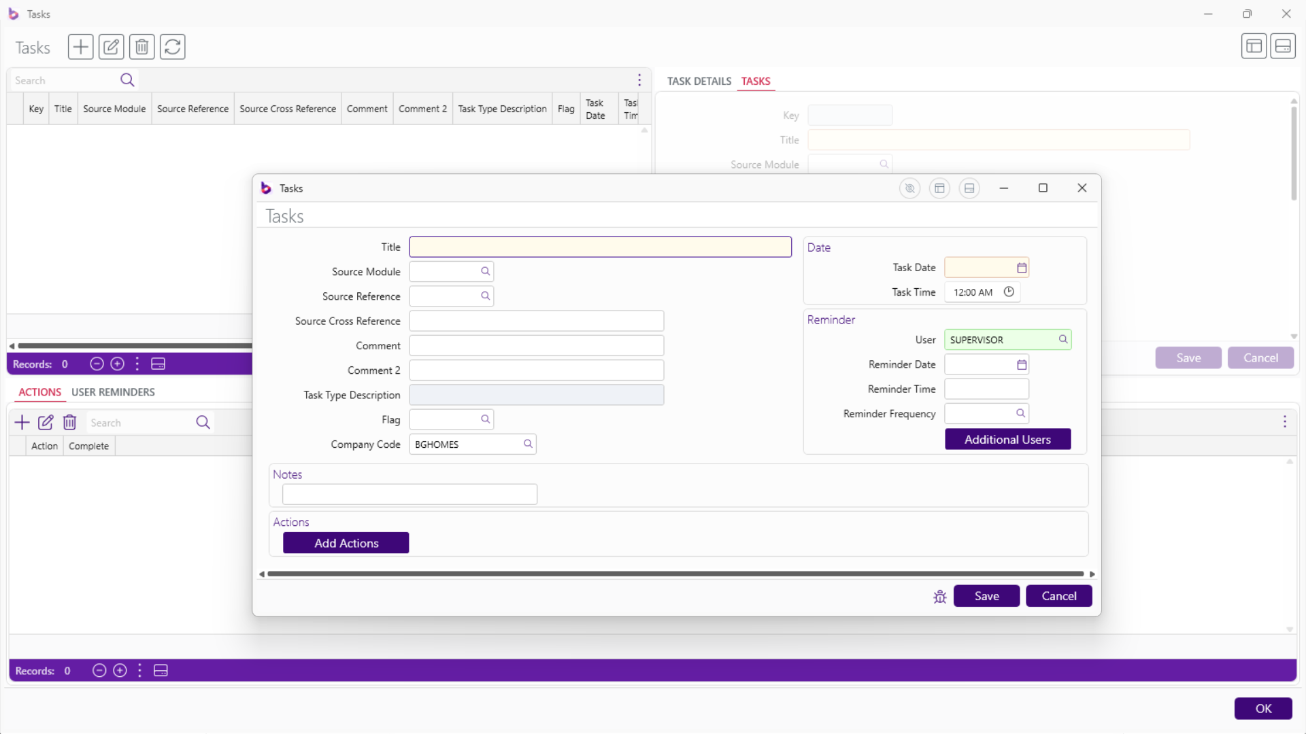Click the dialog horizontal scrollbar
Viewport: 1306px width, 734px height.
(675, 574)
